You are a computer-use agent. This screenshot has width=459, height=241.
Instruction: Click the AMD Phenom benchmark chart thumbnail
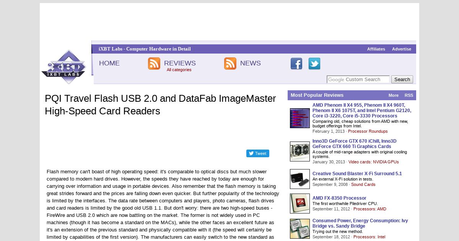[x=300, y=118]
